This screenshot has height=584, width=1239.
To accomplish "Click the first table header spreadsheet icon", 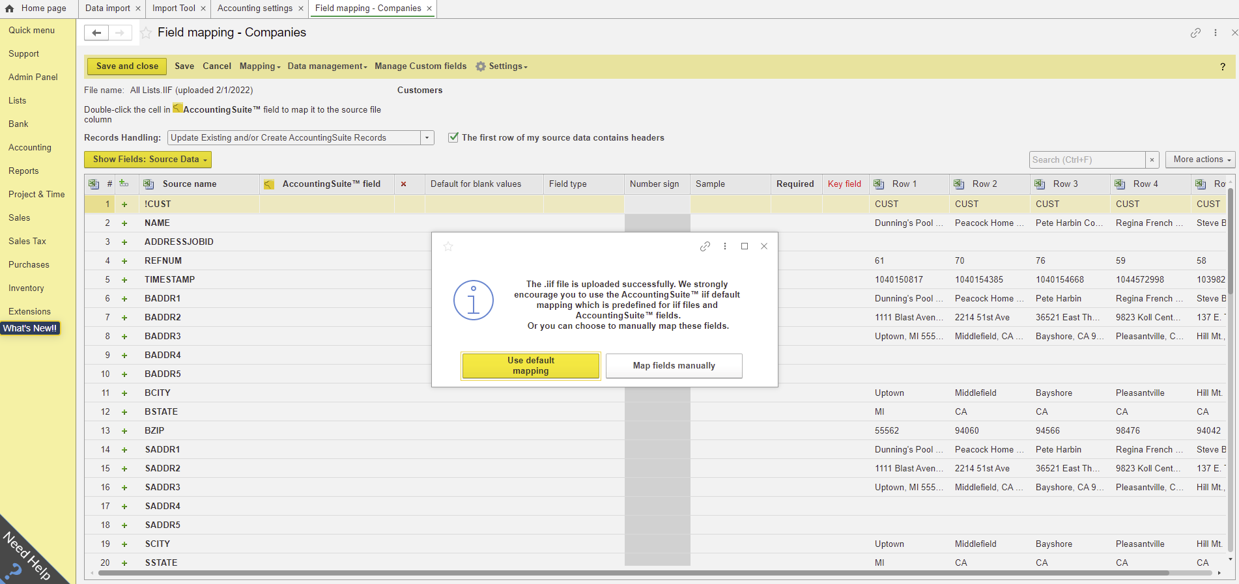I will click(94, 184).
